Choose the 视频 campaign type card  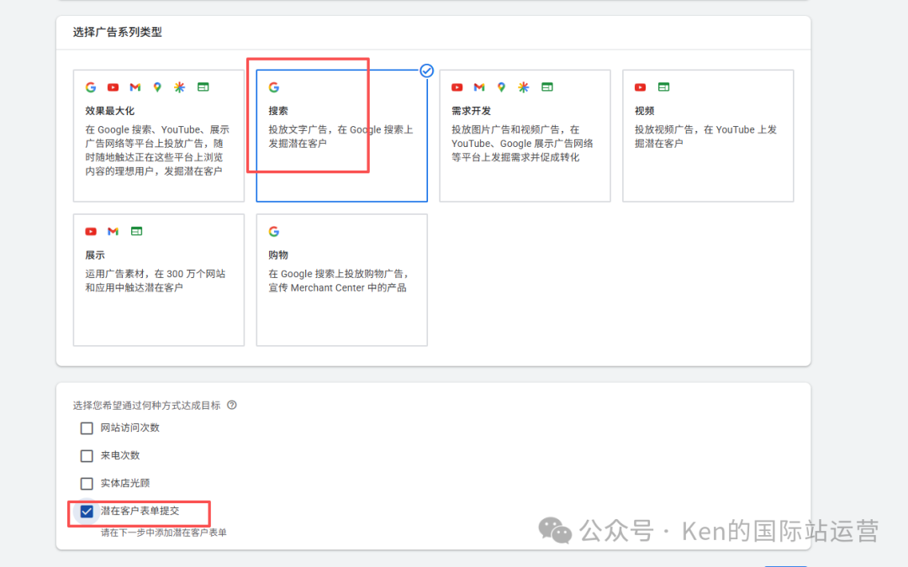click(708, 136)
